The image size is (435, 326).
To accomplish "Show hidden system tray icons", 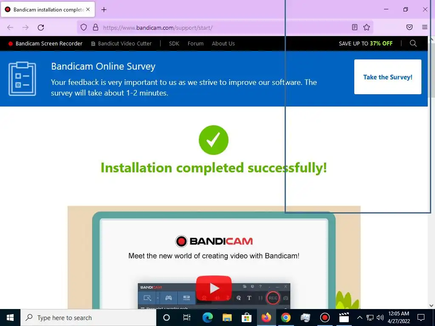I will click(359, 318).
